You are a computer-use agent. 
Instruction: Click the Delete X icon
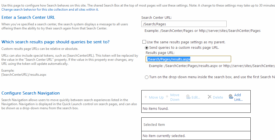click(x=209, y=97)
